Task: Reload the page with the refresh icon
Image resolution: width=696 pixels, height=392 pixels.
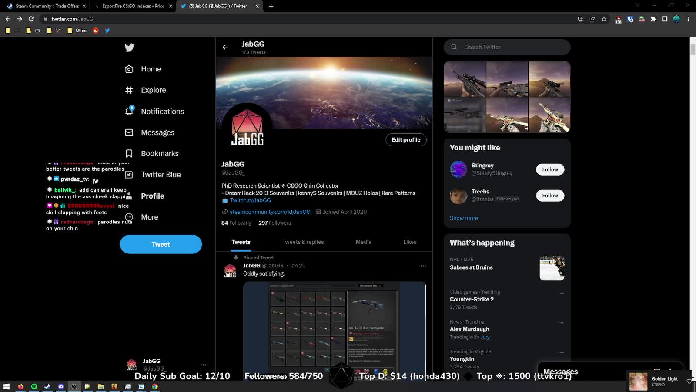Action: tap(31, 19)
